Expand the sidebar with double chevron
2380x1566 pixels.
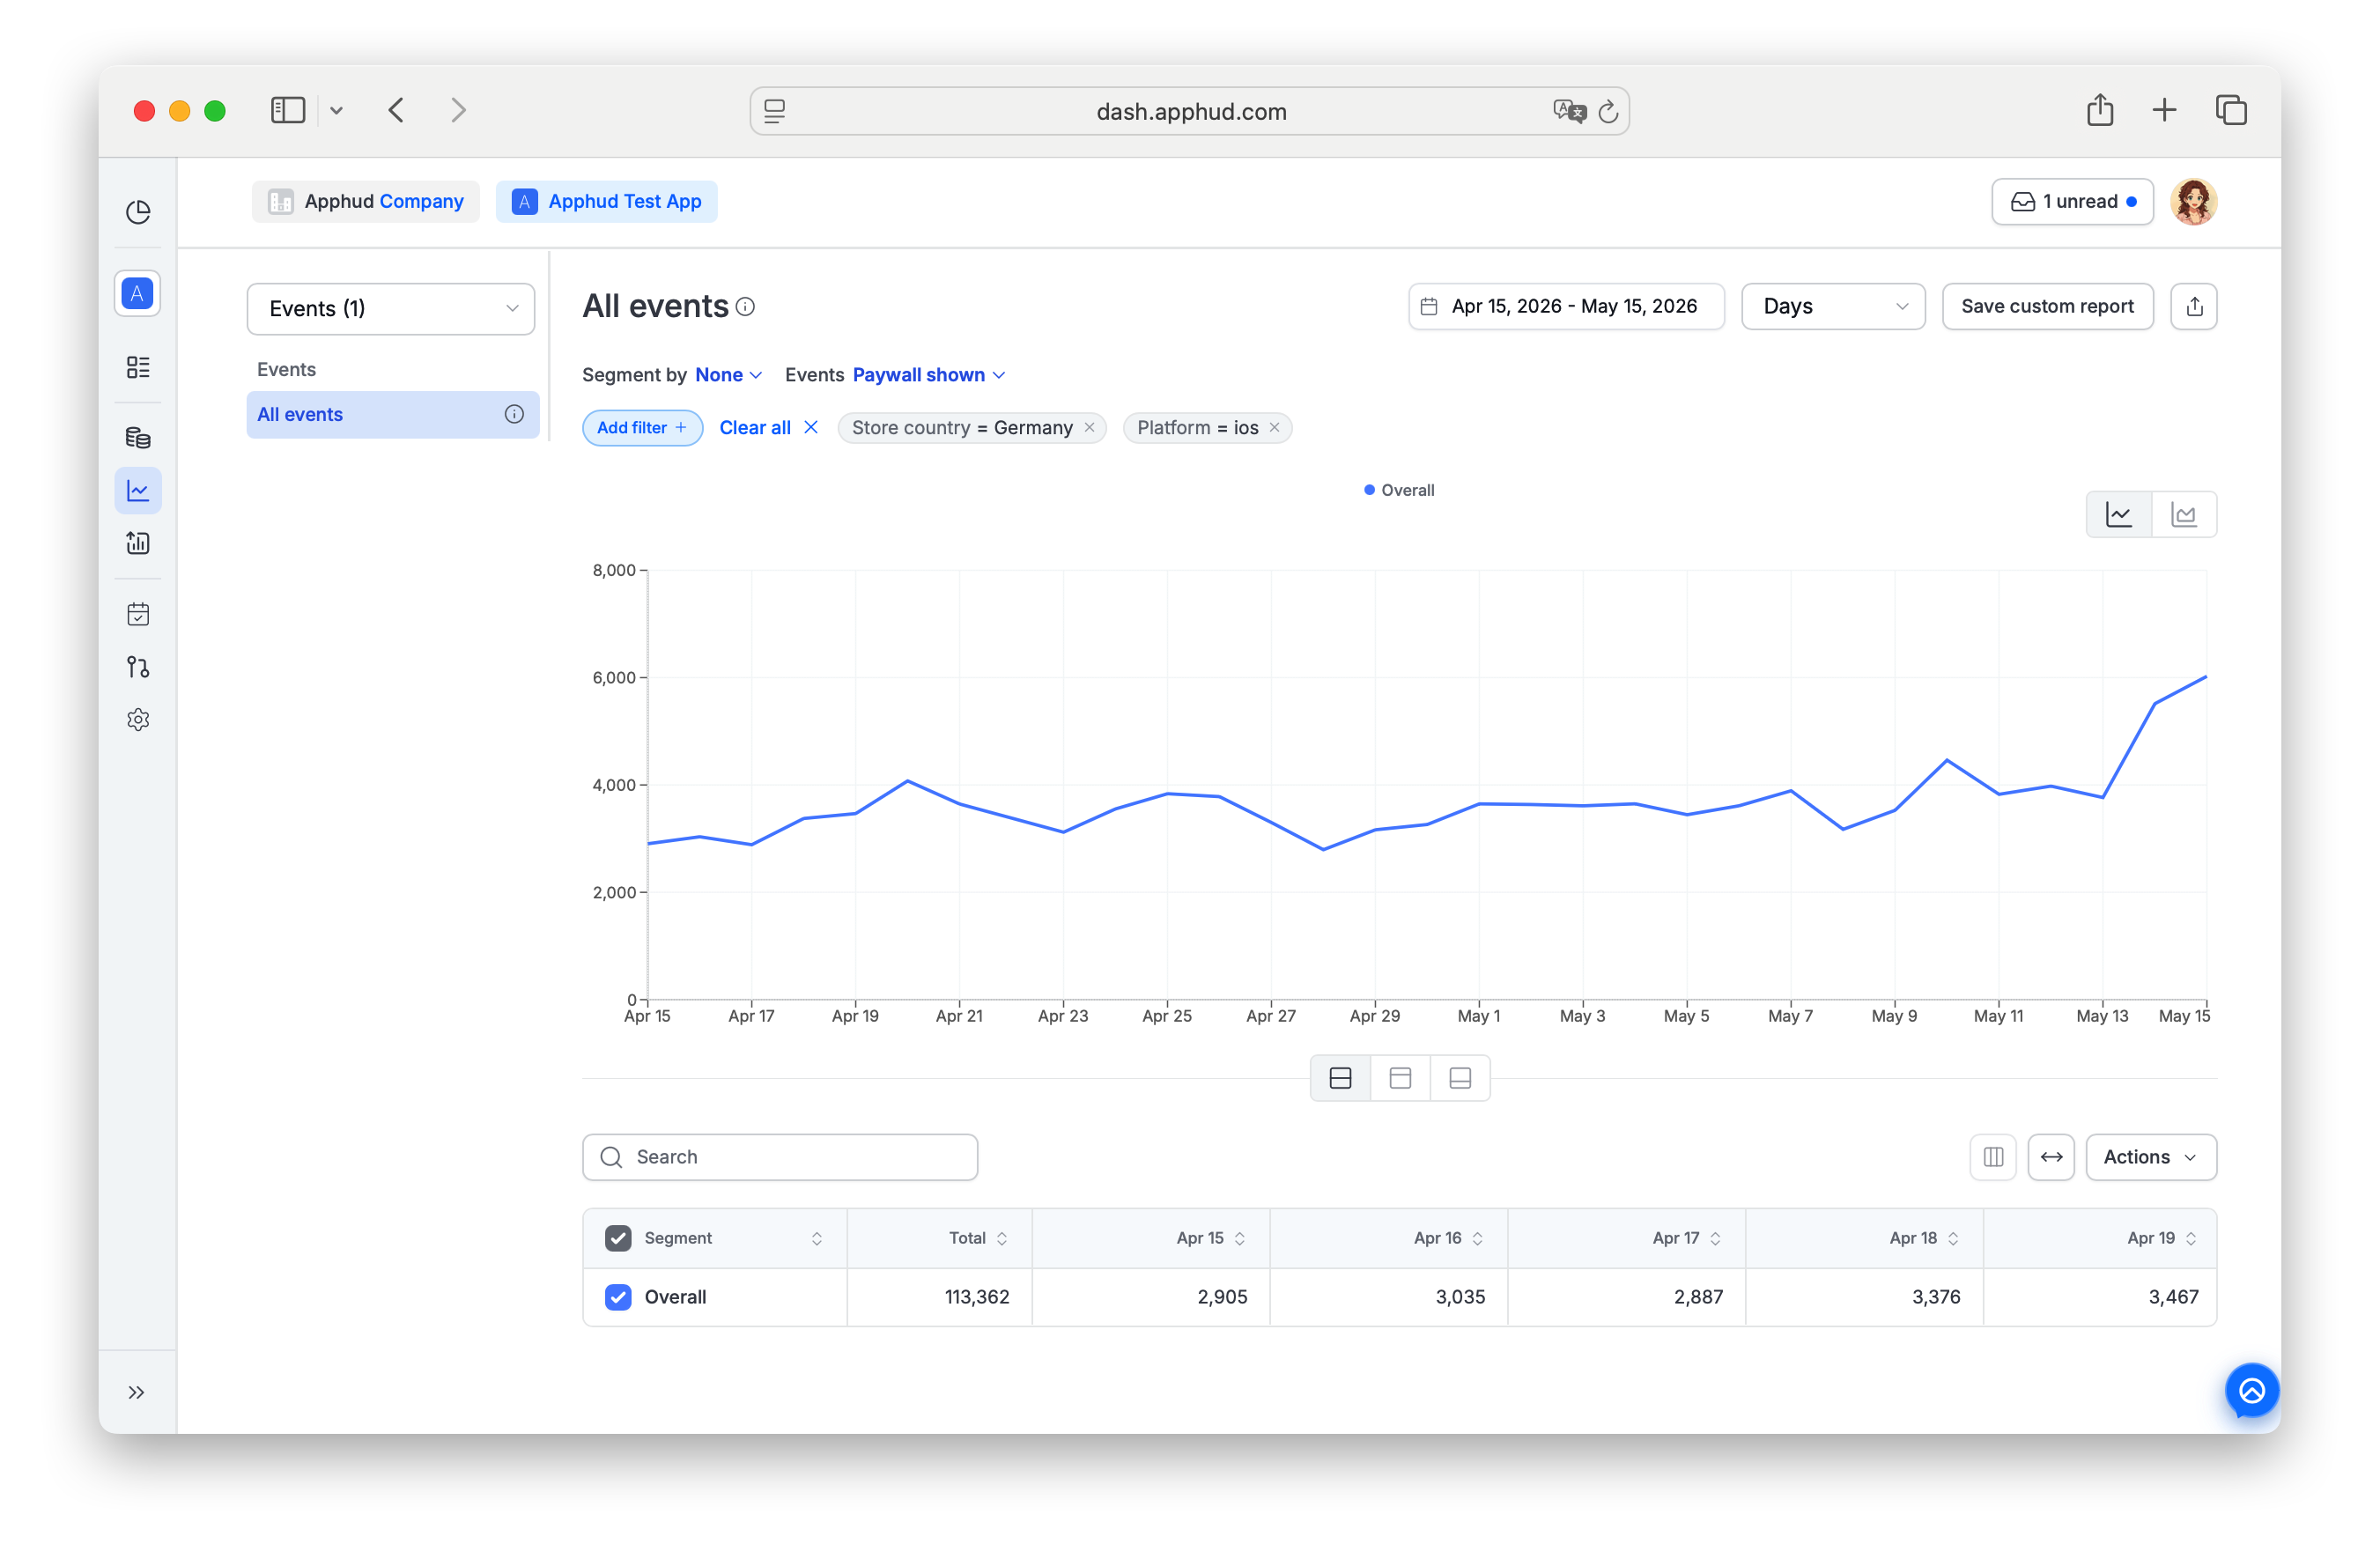pos(137,1392)
